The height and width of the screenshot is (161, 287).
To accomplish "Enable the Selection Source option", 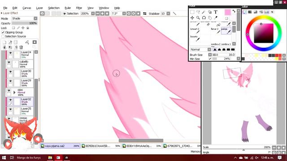I will [x=3, y=36].
